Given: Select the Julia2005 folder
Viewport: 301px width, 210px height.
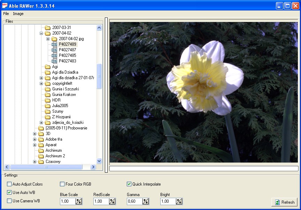Looking at the screenshot, I should click(x=60, y=106).
